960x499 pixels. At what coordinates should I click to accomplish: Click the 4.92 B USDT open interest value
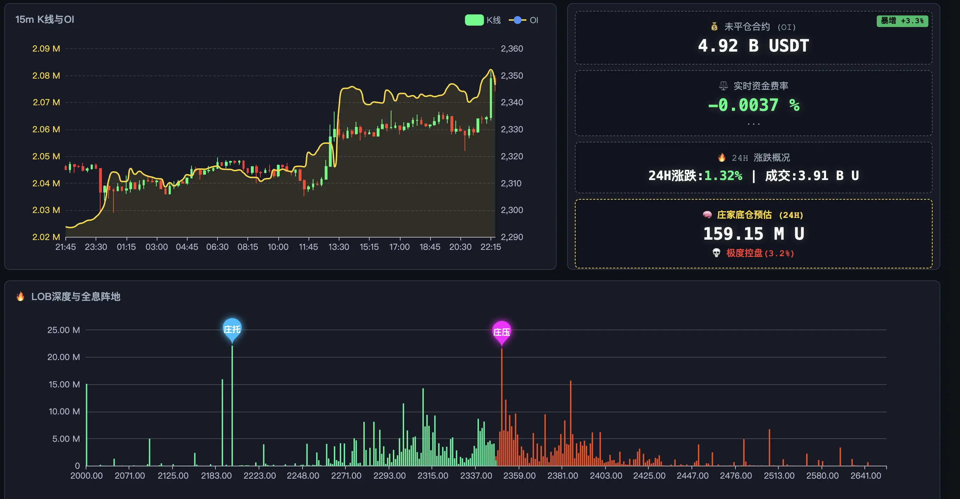[753, 46]
